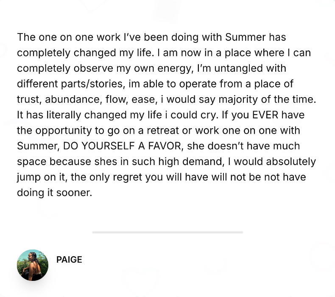
Task: Click the gray horizontal divider line
Action: point(167,232)
